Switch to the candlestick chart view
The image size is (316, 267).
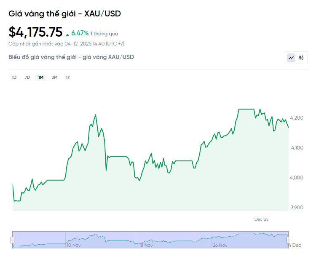click(301, 58)
